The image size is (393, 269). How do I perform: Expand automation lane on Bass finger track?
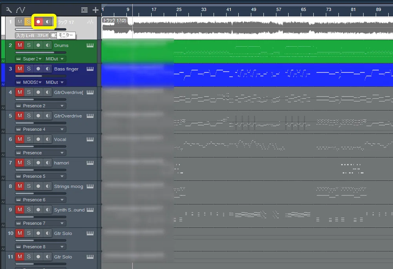pos(3,84)
